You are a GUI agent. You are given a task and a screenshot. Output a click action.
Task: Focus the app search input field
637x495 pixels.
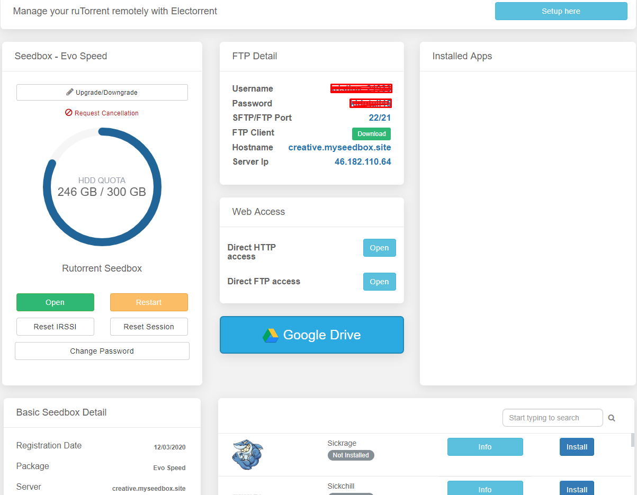point(552,418)
